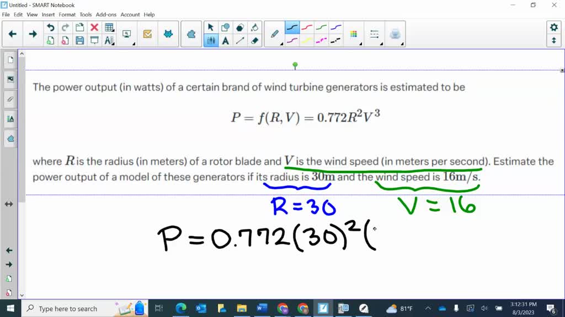Show the Attachments paperclip panel
This screenshot has width=565, height=317.
click(10, 99)
